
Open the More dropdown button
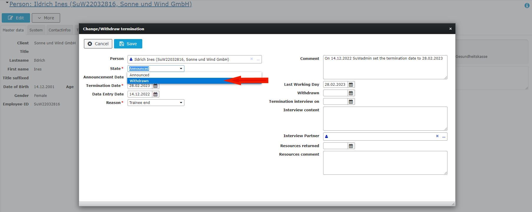click(x=46, y=18)
